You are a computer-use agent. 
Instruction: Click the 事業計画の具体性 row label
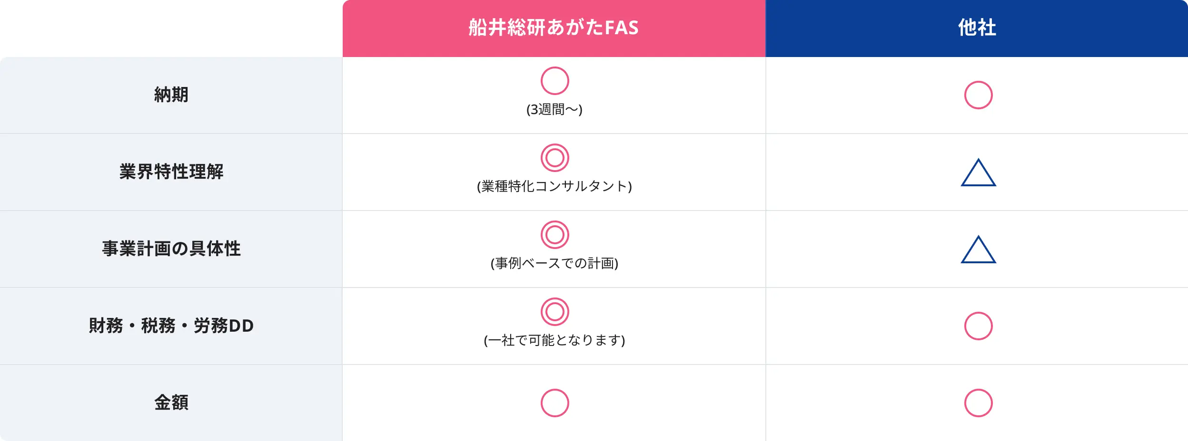[171, 249]
